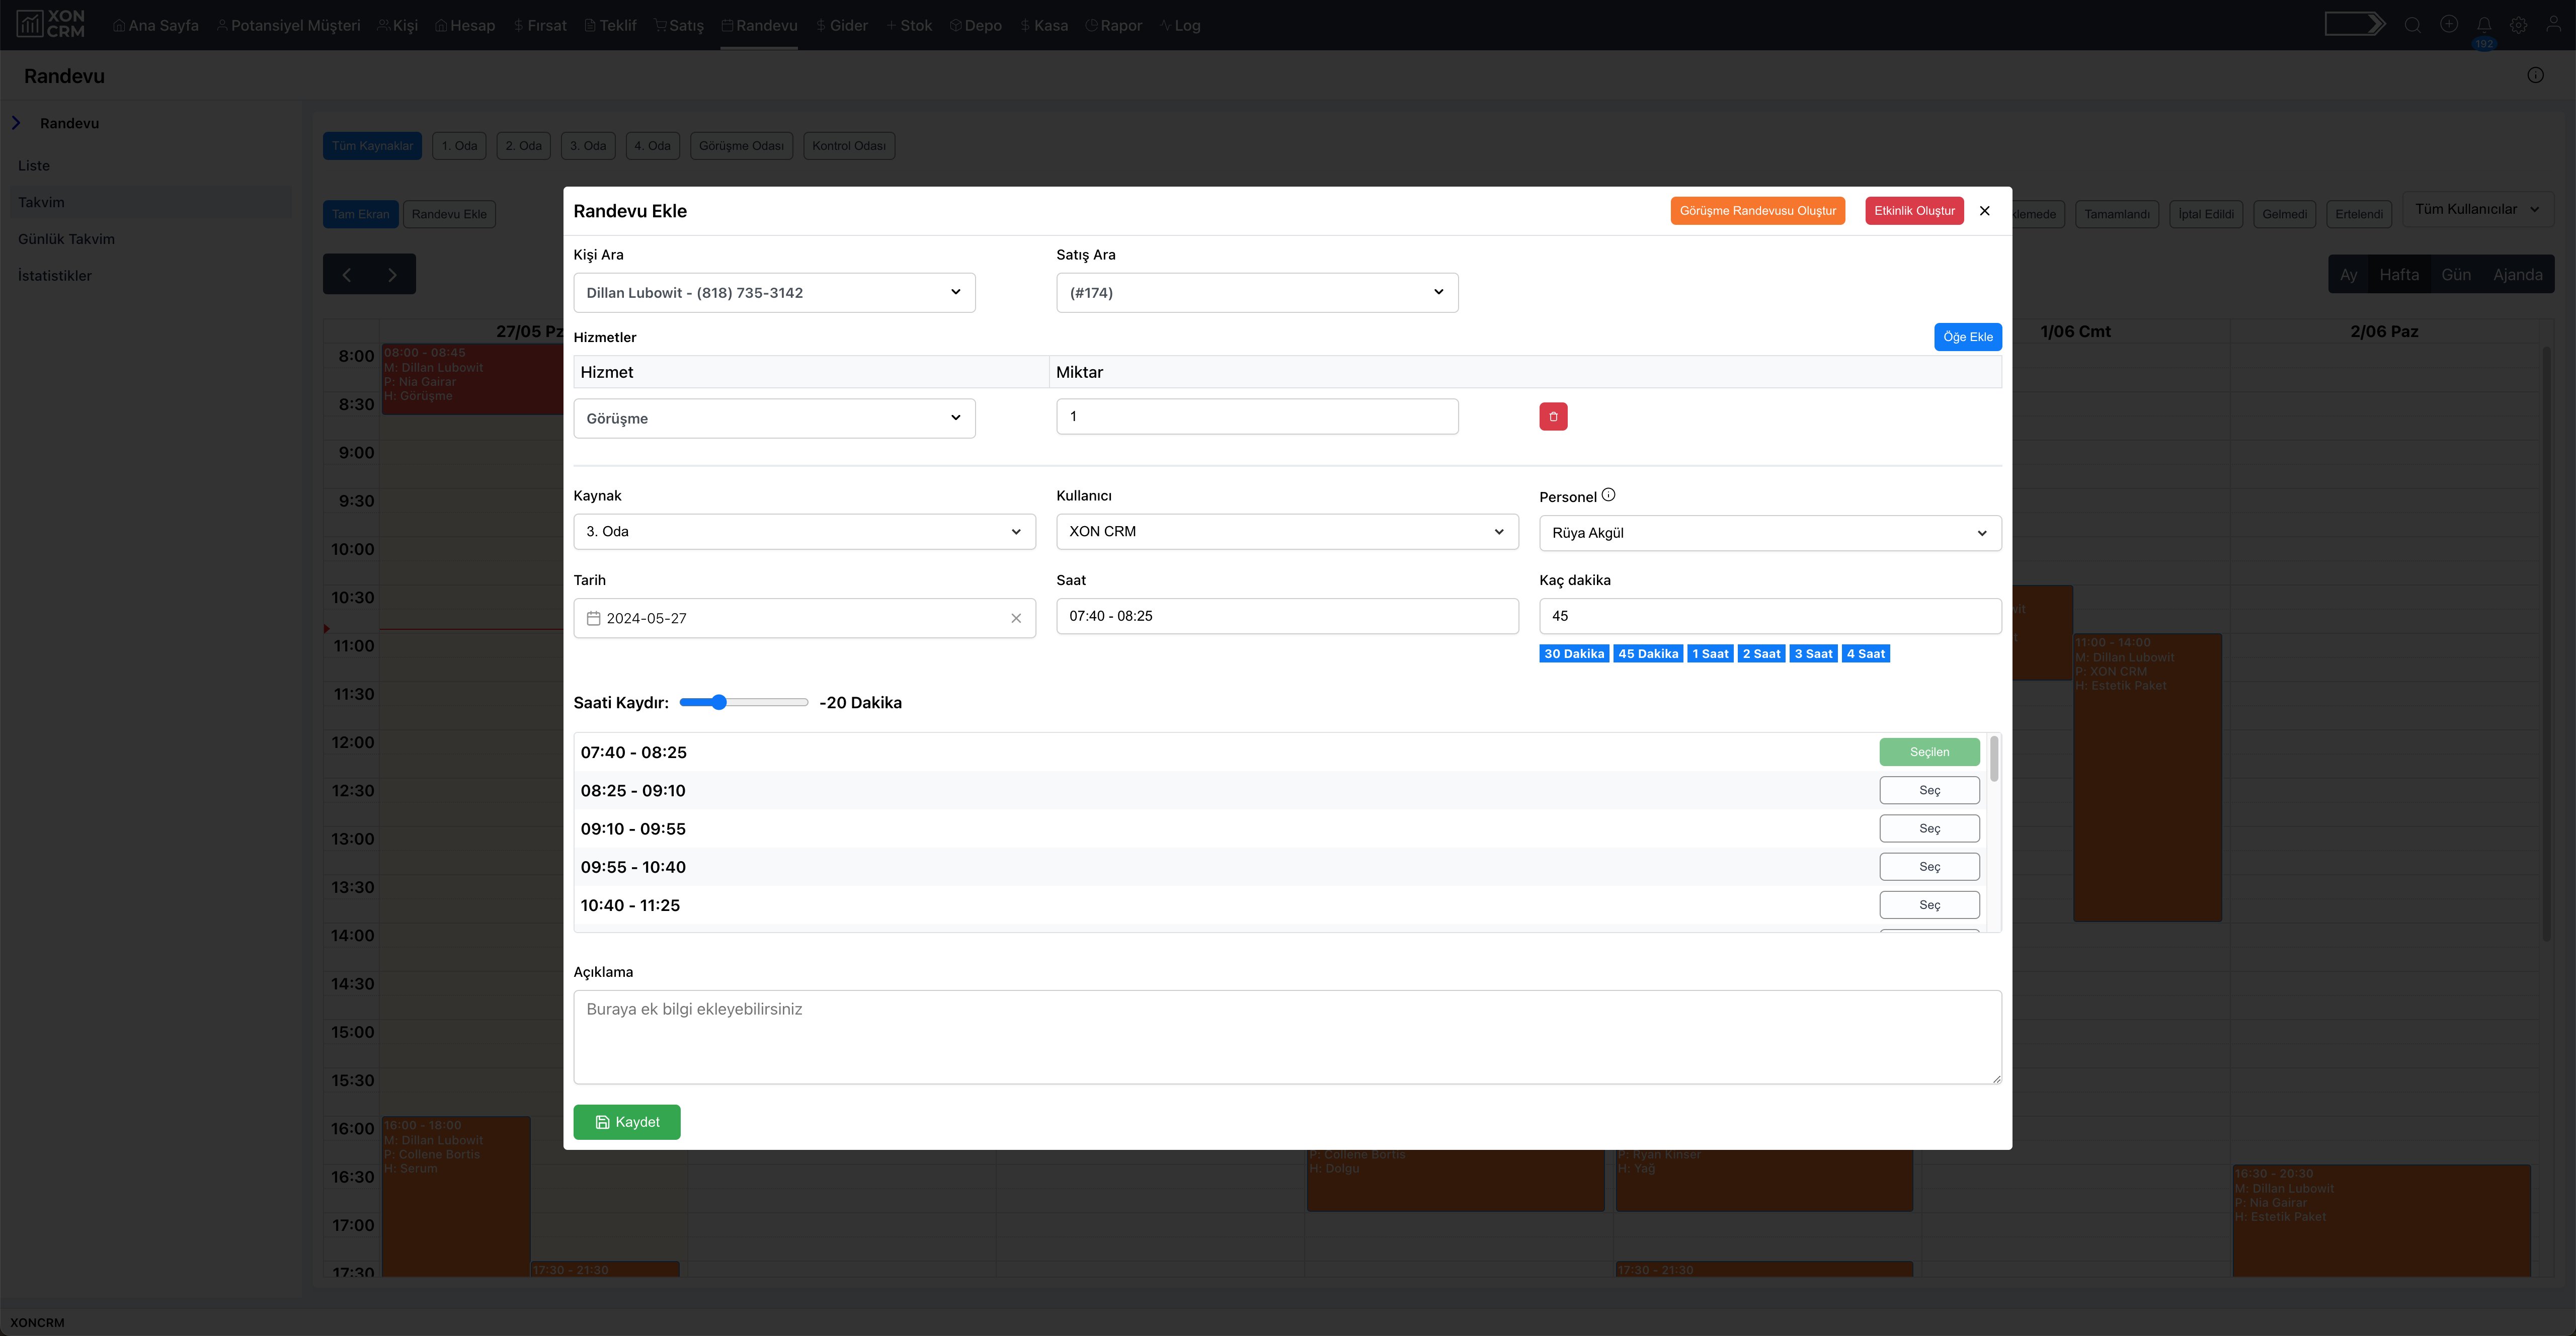The height and width of the screenshot is (1336, 2576).
Task: Open the Satış menu
Action: click(679, 25)
